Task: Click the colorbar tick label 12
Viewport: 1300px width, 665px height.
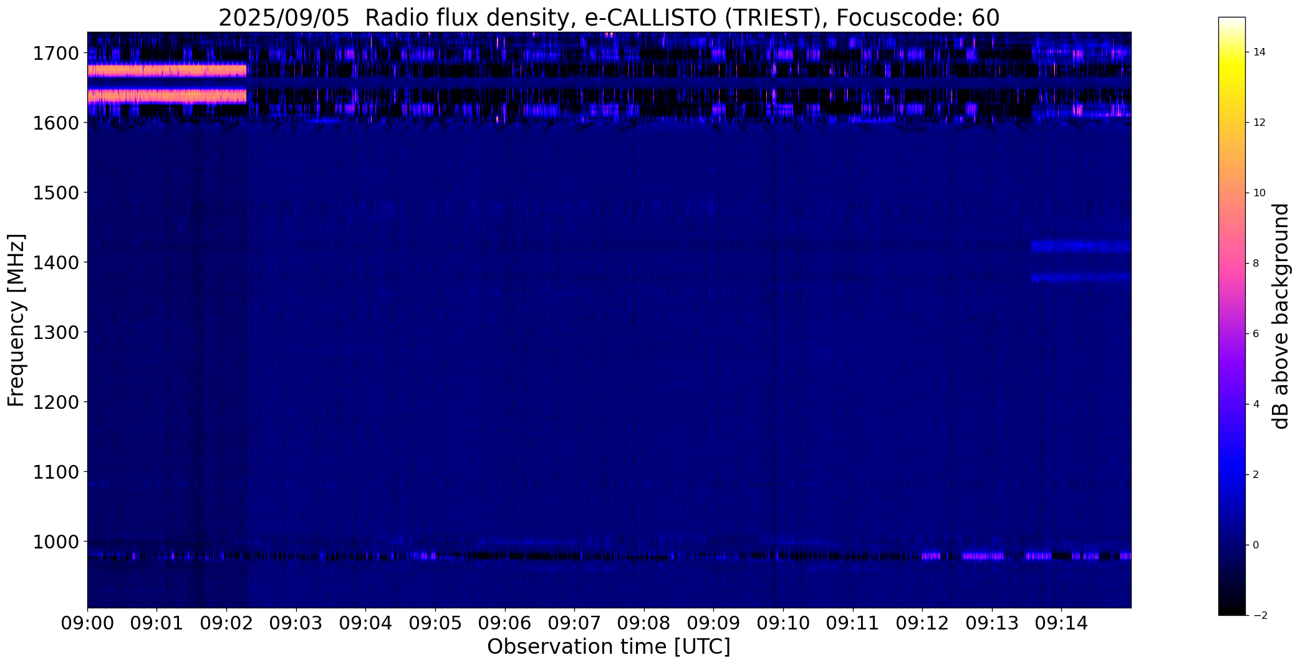Action: (x=1259, y=123)
